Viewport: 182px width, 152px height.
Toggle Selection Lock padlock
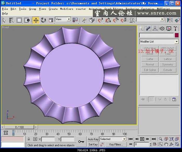click(29, 139)
